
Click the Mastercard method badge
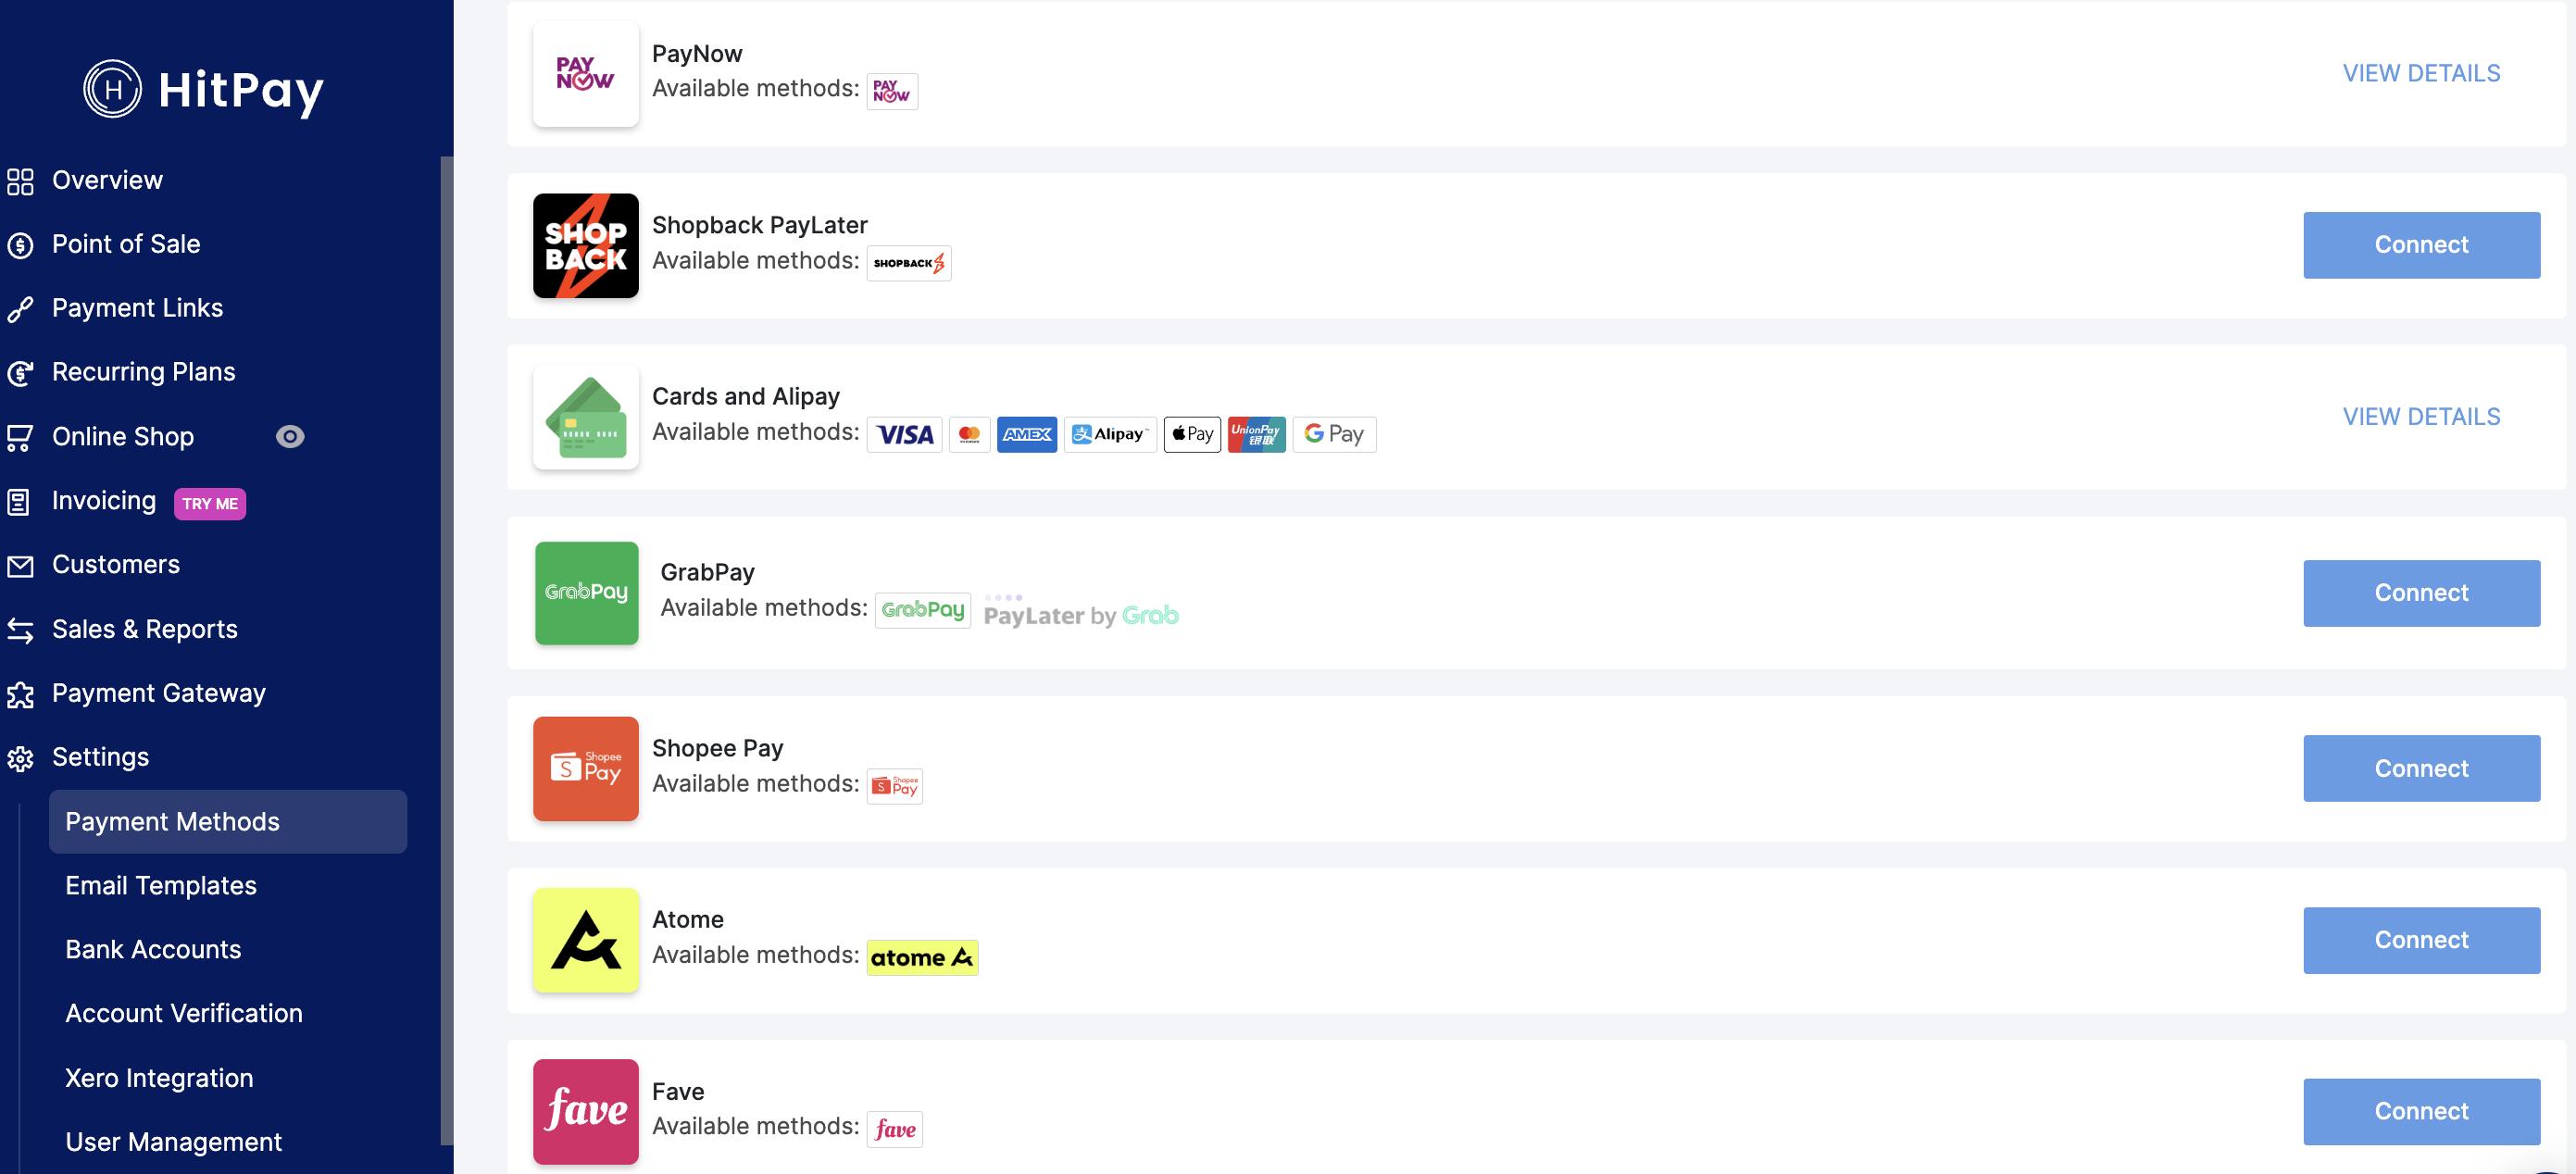(x=969, y=434)
